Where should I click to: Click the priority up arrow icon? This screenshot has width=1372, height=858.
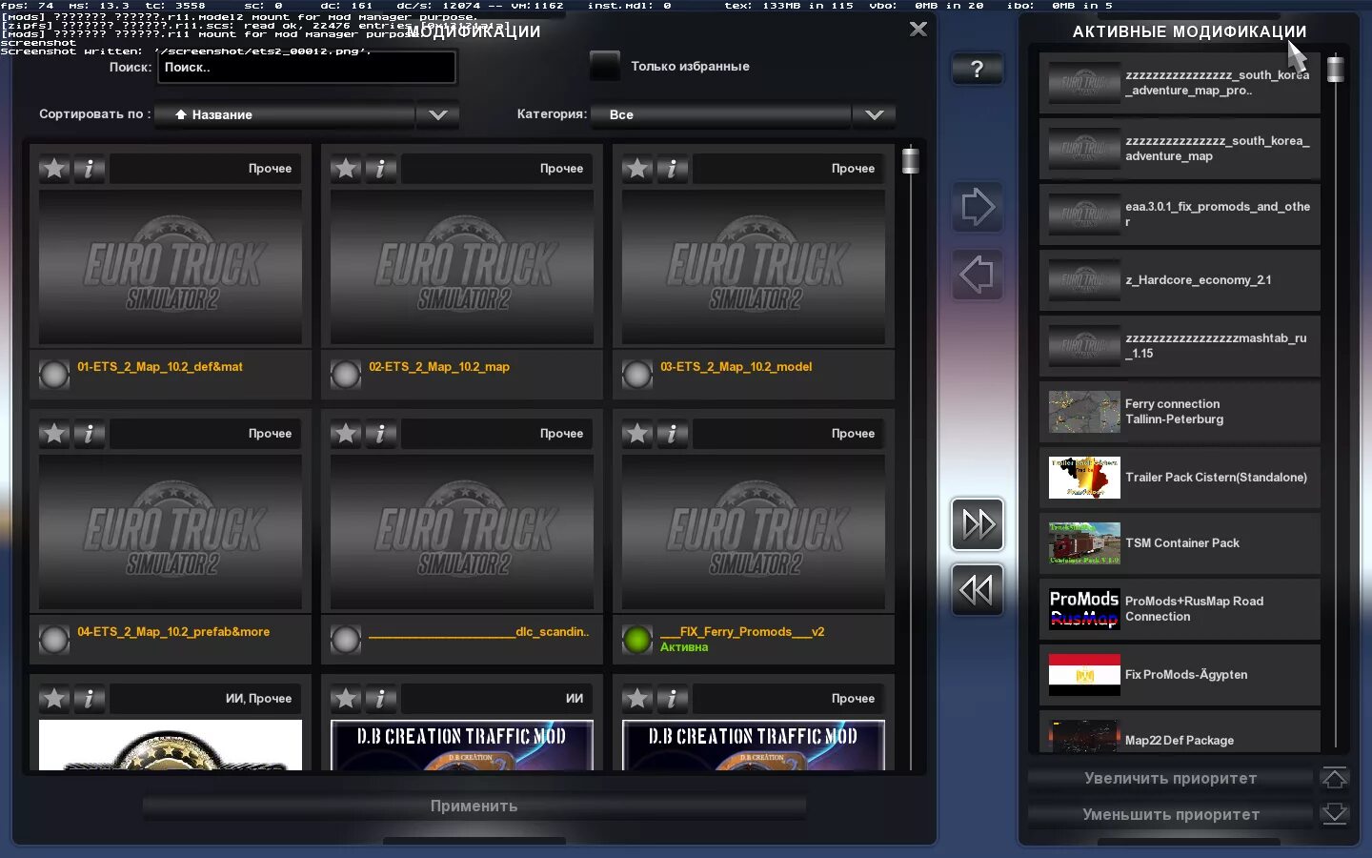coord(1335,778)
